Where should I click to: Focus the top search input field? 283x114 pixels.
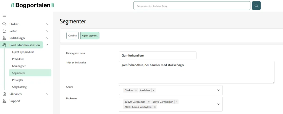point(192,6)
